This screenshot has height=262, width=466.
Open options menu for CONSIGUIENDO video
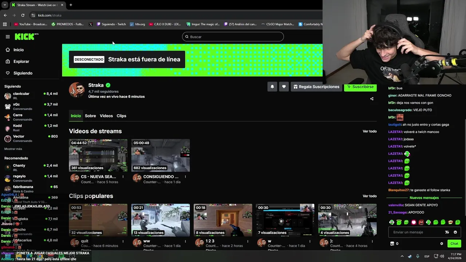coord(185,177)
